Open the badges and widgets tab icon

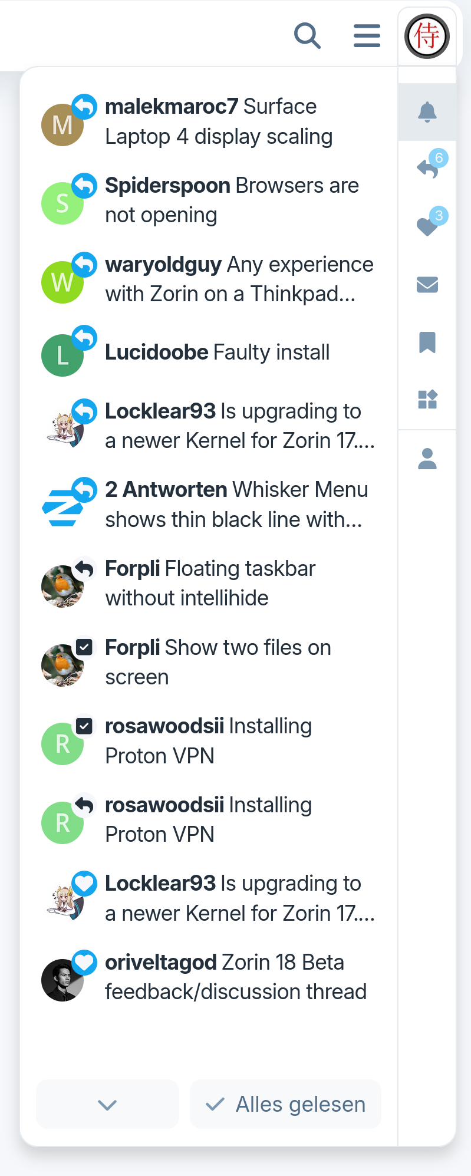click(427, 399)
